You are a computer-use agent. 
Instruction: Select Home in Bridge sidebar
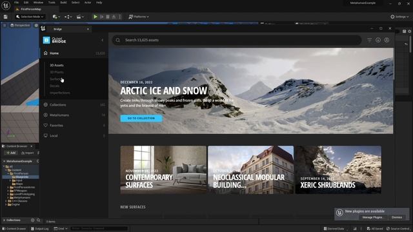click(74, 53)
